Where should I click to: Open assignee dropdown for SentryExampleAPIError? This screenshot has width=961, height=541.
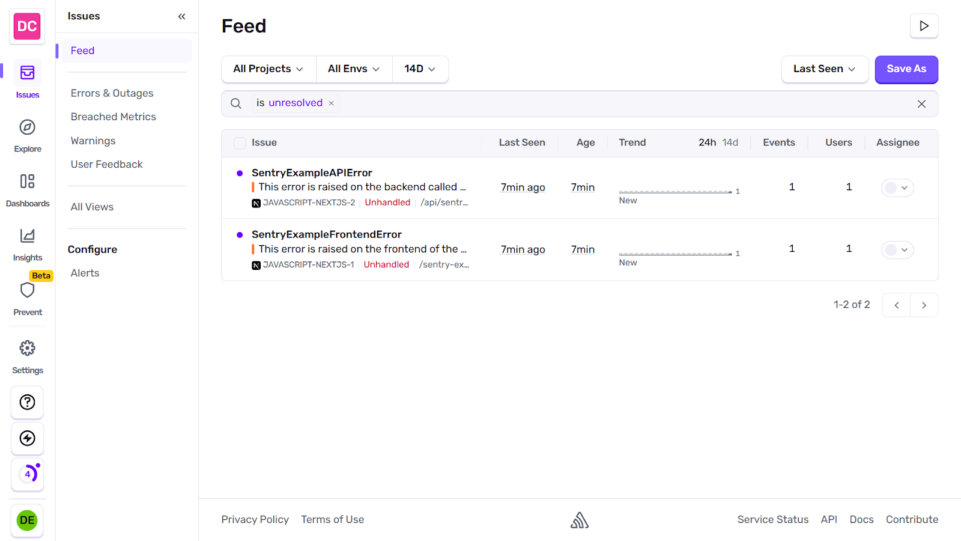point(897,188)
